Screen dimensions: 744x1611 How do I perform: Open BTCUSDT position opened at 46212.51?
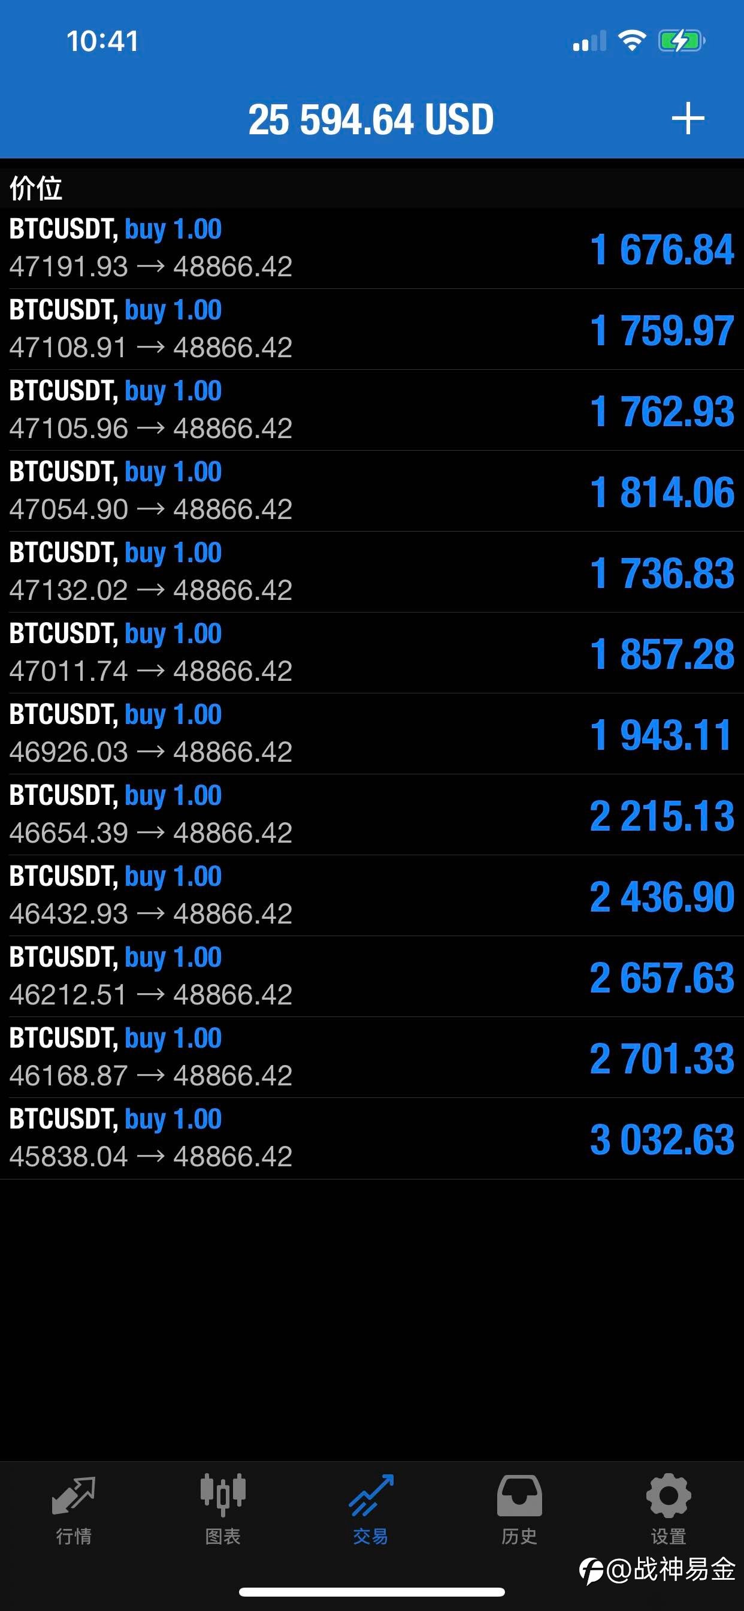click(372, 976)
